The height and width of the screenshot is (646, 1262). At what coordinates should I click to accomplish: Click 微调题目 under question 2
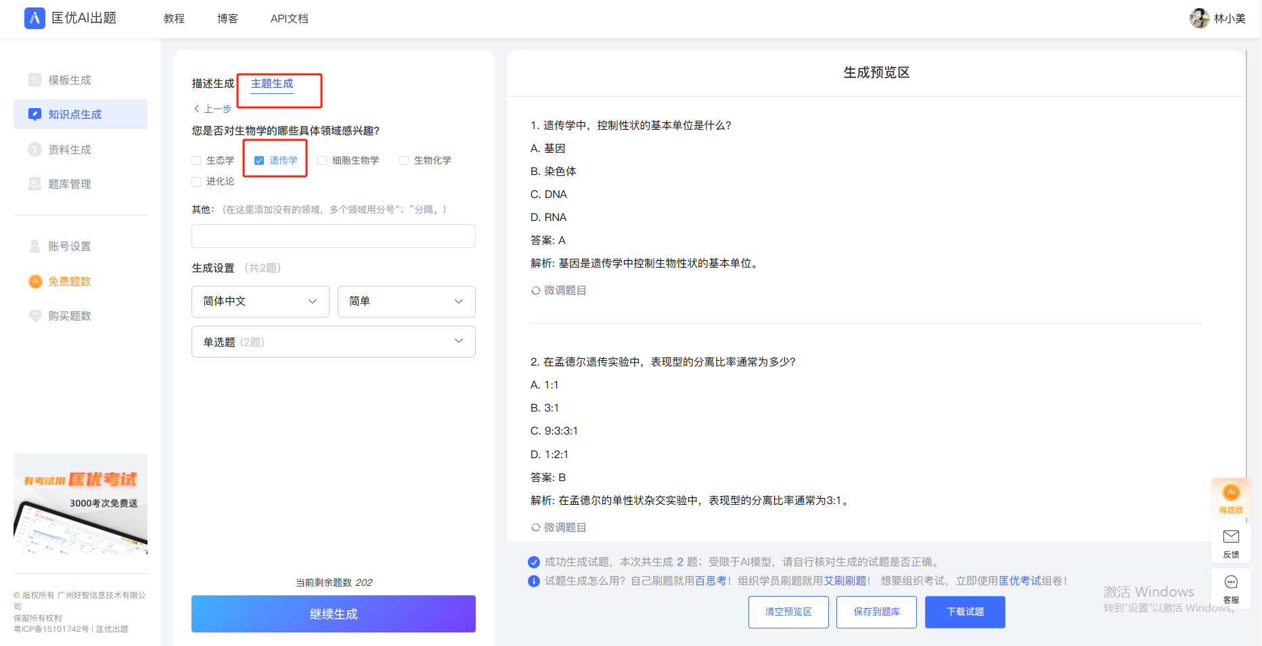pyautogui.click(x=565, y=528)
